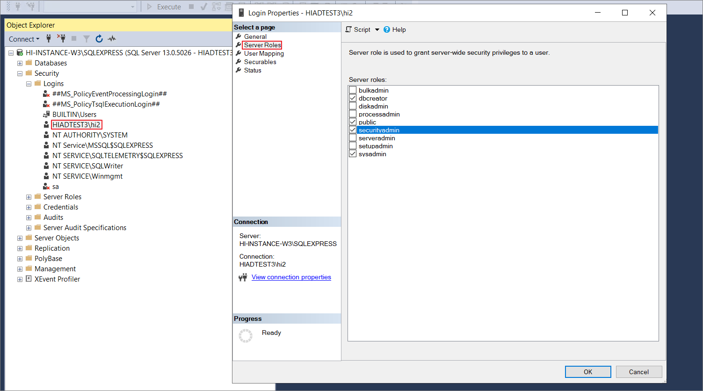Check the setupadmin role
Image resolution: width=703 pixels, height=391 pixels.
[353, 146]
